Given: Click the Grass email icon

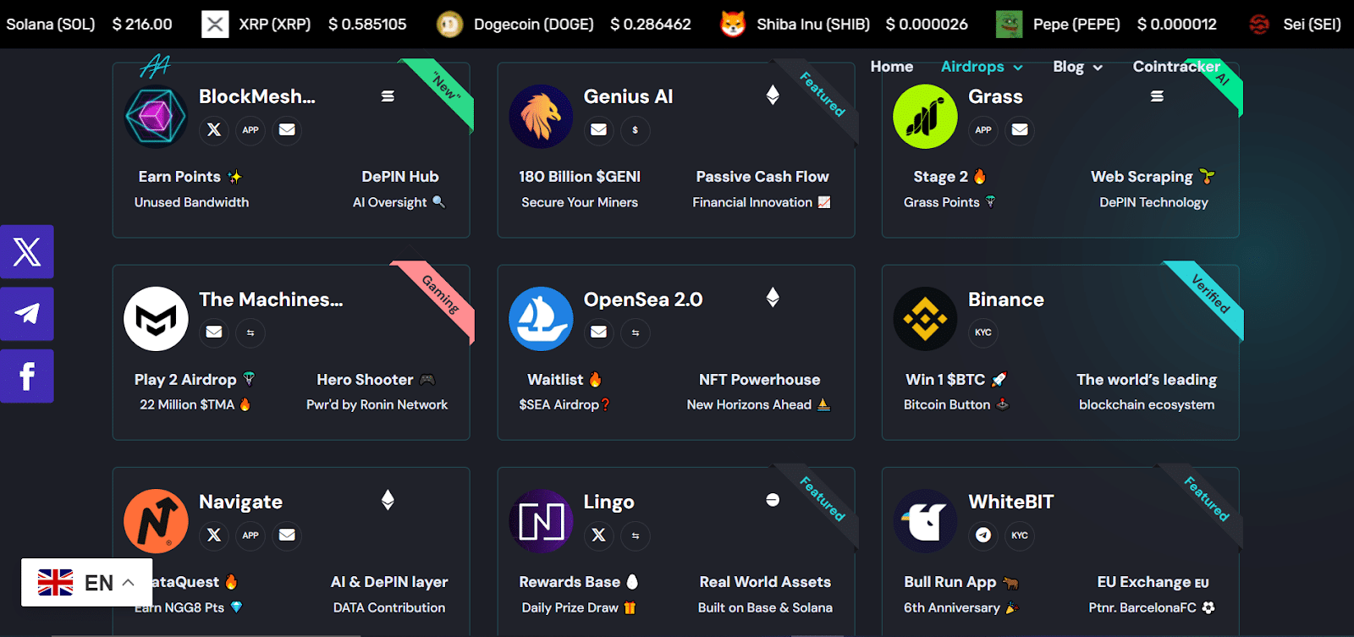Looking at the screenshot, I should tap(1020, 129).
